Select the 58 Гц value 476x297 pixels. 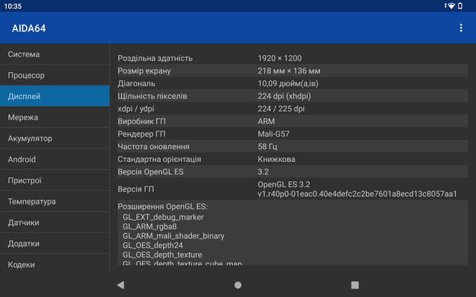pos(268,147)
